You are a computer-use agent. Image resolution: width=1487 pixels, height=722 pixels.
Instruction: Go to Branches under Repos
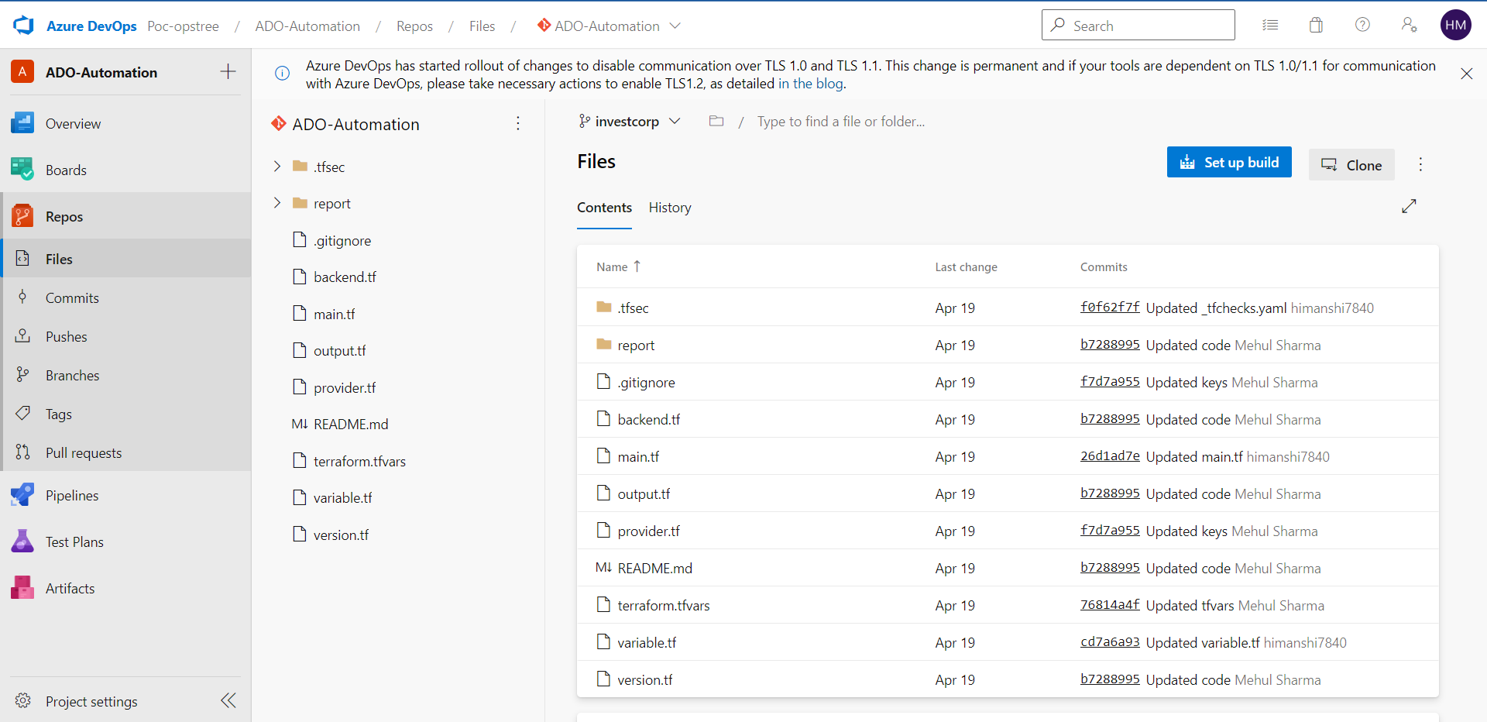click(x=125, y=375)
